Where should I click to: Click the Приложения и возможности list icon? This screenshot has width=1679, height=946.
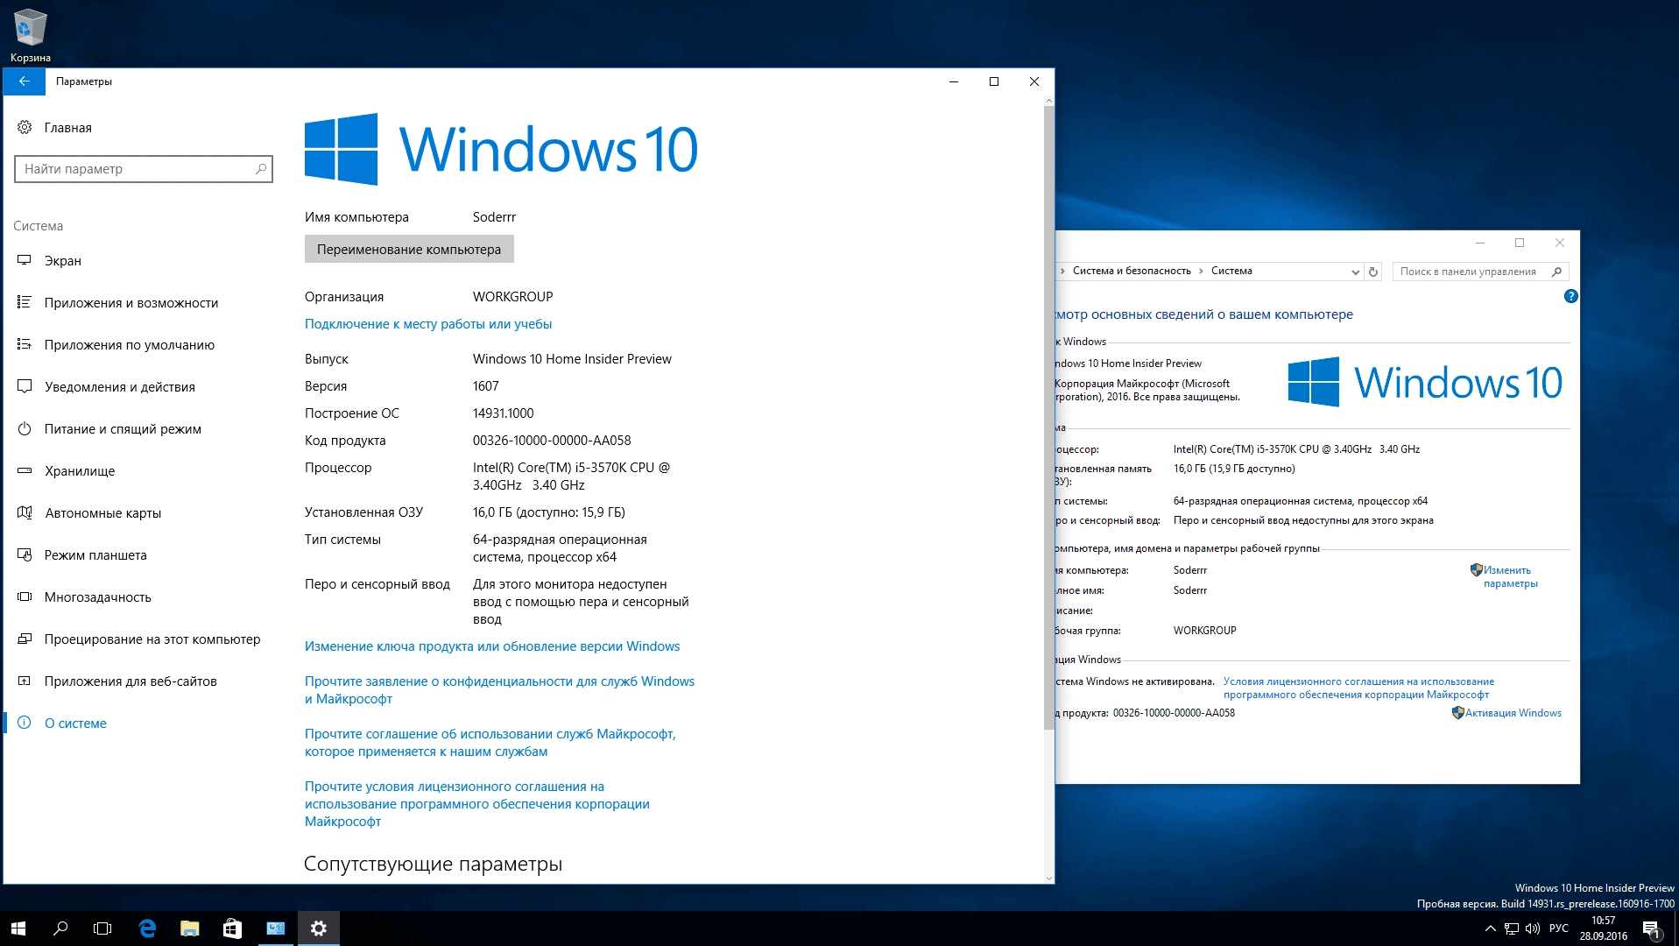coord(25,303)
